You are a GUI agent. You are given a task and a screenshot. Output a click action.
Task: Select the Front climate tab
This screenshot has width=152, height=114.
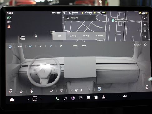click(x=75, y=46)
